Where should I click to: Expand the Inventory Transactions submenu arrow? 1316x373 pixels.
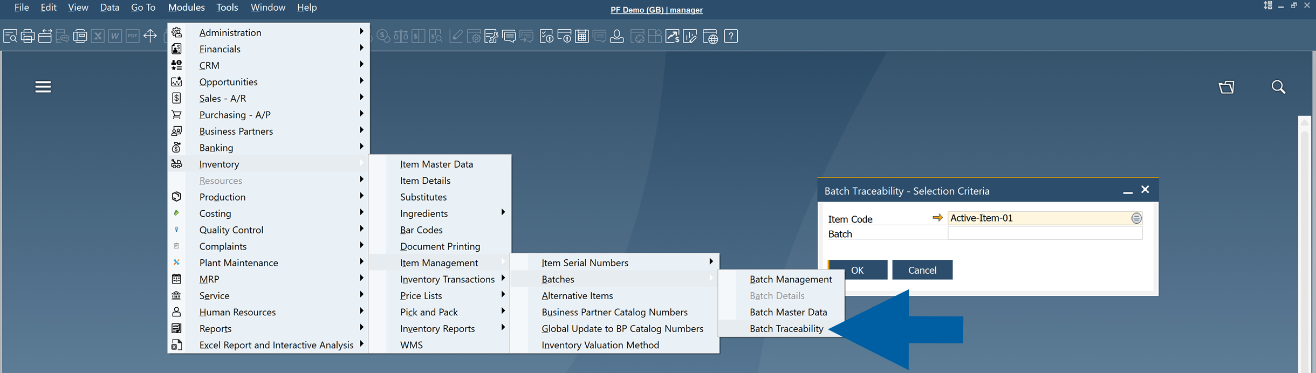click(503, 278)
